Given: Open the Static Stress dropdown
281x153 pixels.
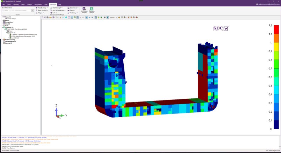Looking at the screenshot, I should click(x=73, y=8).
